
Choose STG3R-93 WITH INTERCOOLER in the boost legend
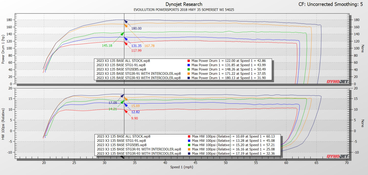click(x=139, y=153)
